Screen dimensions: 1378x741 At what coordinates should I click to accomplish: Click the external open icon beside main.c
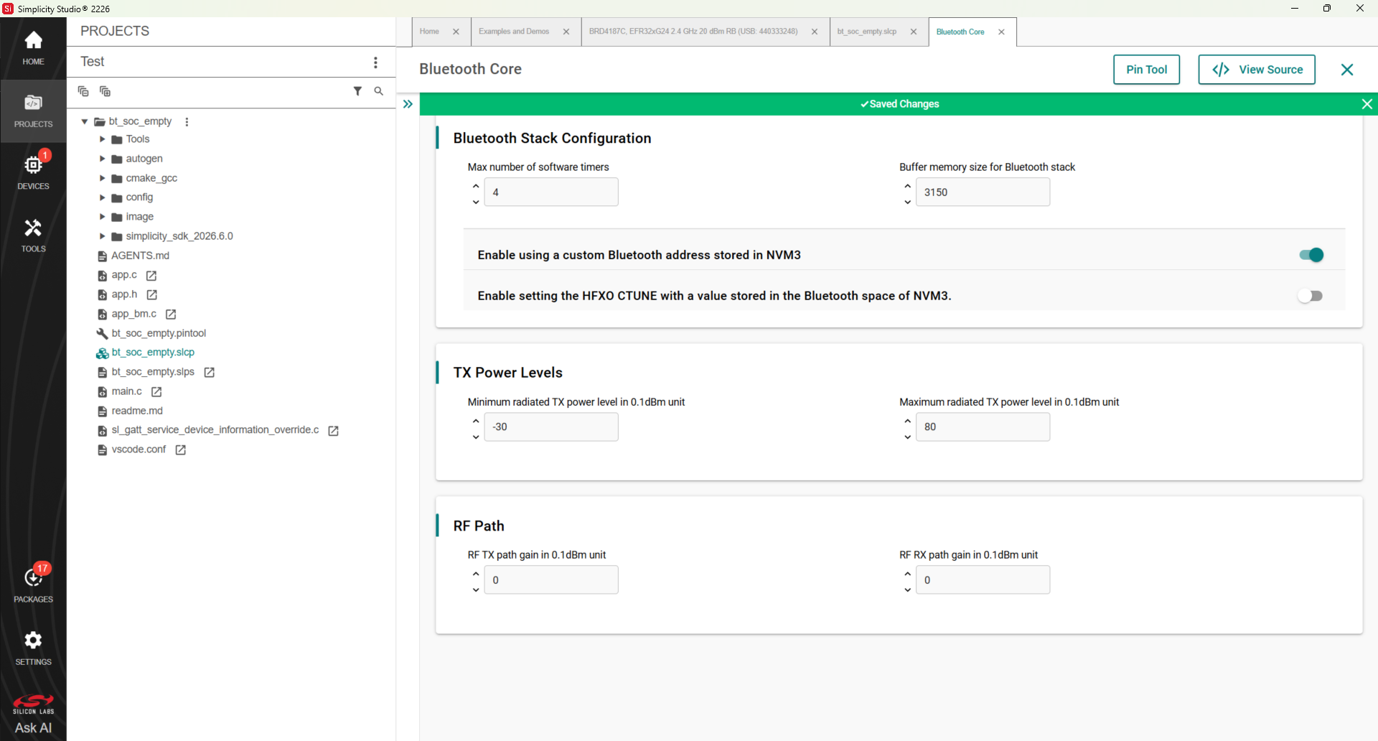click(x=156, y=392)
